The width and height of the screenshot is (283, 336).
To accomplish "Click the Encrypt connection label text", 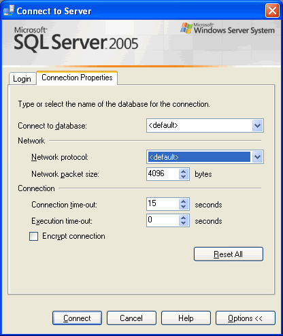I will coord(73,236).
